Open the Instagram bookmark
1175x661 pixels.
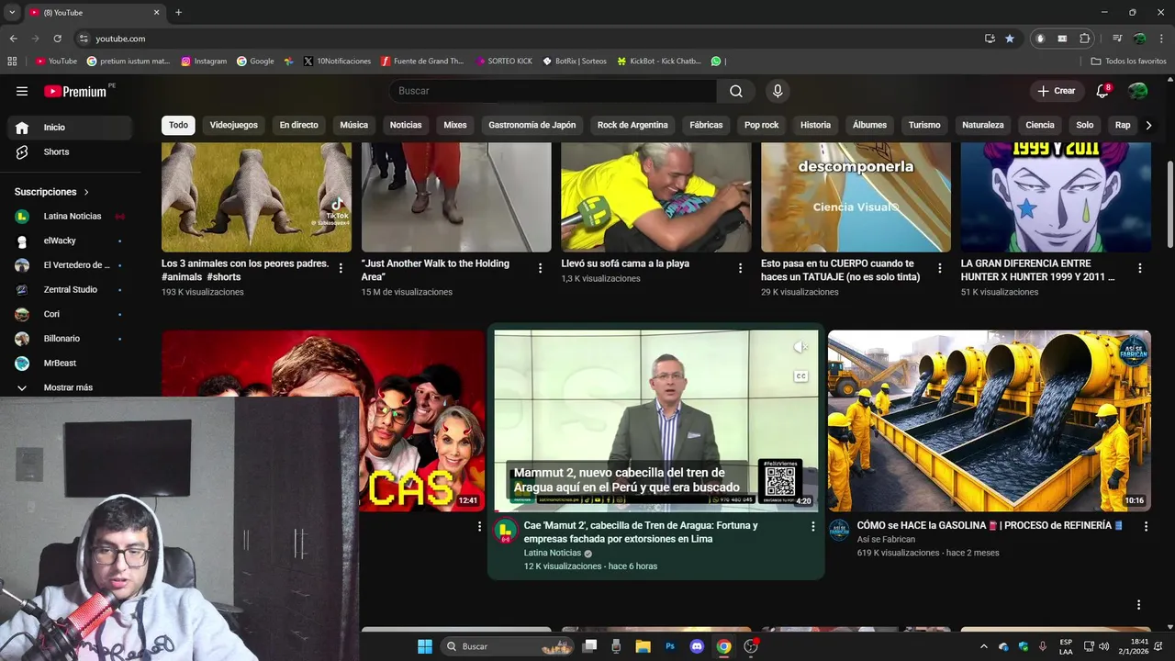click(x=204, y=62)
